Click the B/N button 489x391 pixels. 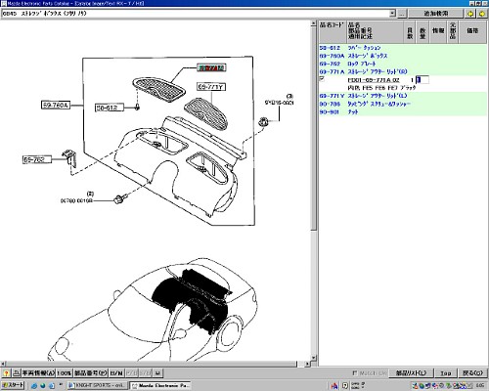pos(116,373)
